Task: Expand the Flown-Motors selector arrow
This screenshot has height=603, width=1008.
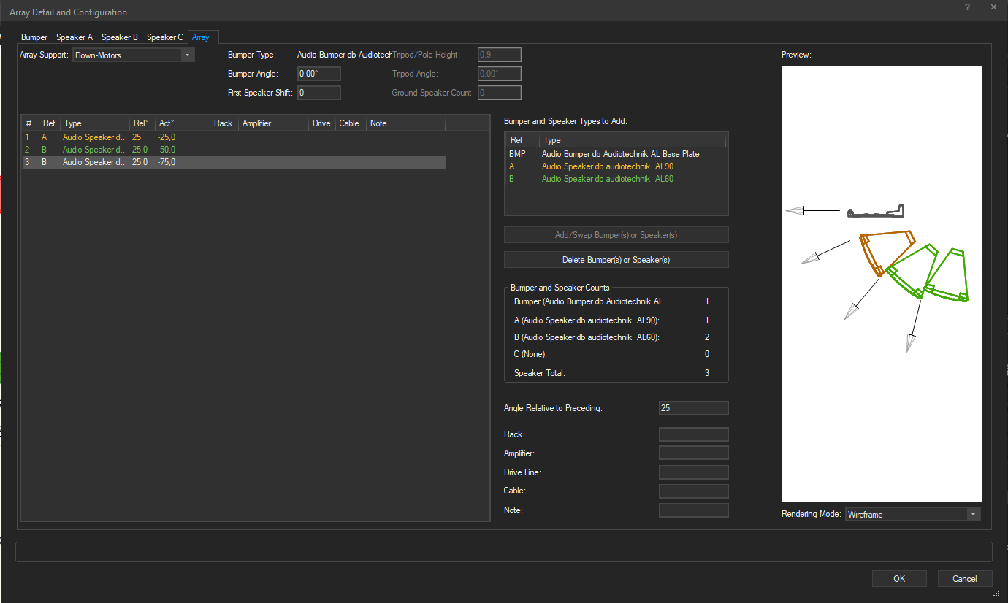Action: point(187,54)
